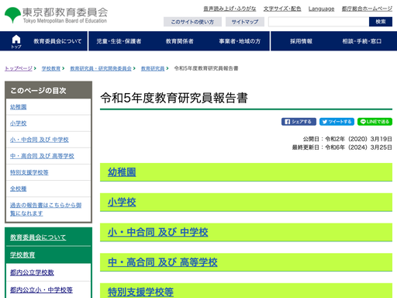
Task: Visit the 都庁総合ホームページ link
Action: click(x=367, y=9)
